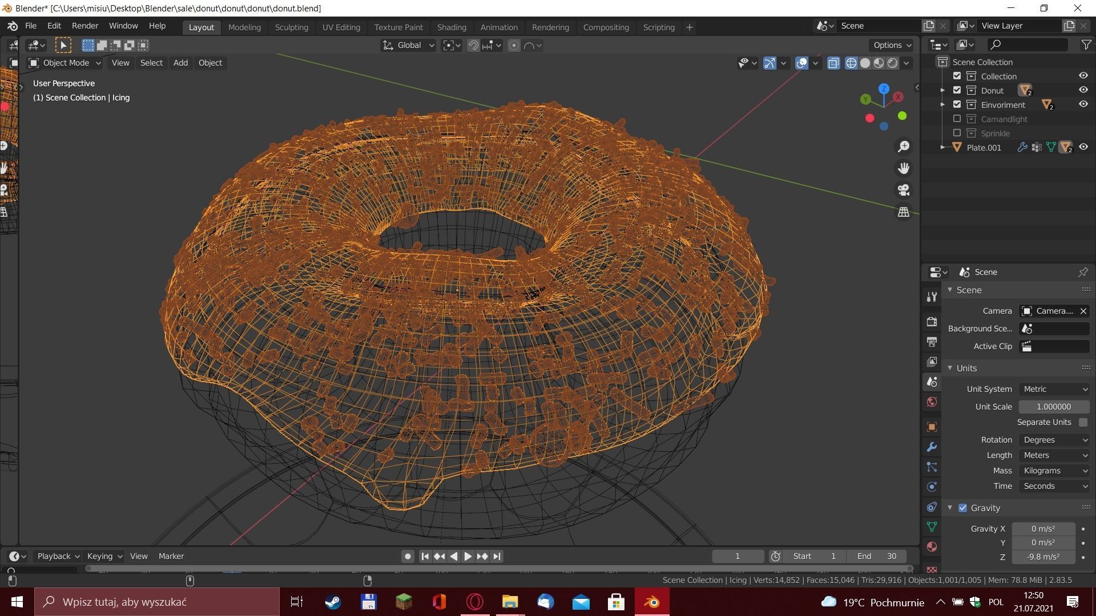1096x616 pixels.
Task: Open the Object Mode dropdown
Action: click(65, 63)
